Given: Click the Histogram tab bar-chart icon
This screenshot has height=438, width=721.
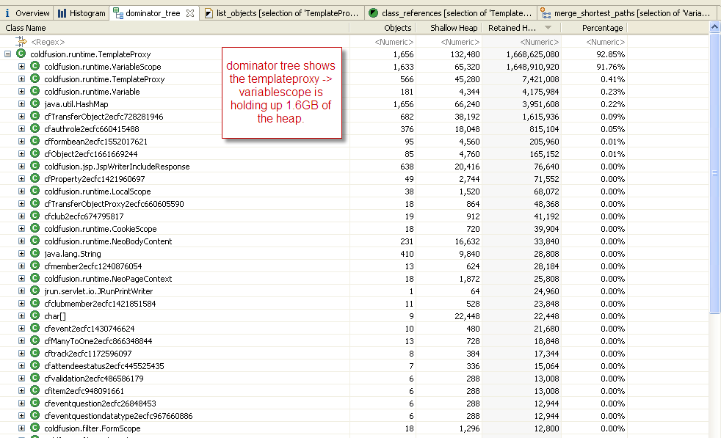Looking at the screenshot, I should [x=62, y=13].
